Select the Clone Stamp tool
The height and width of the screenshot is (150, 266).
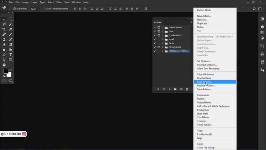click(x=4, y=40)
